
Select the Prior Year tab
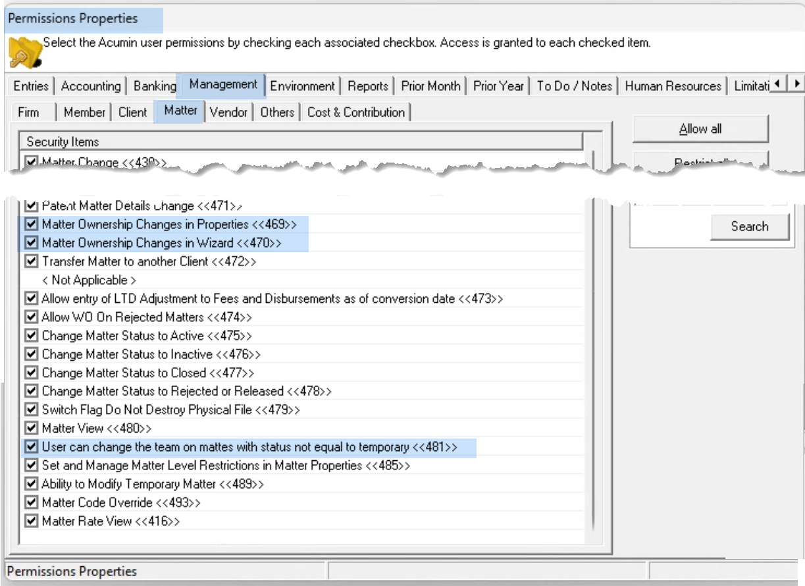tap(498, 86)
